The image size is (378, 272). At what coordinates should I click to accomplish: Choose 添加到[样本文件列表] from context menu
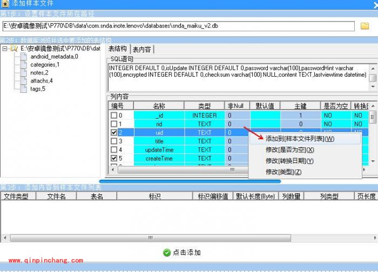299,139
